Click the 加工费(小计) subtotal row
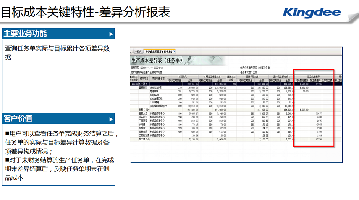This screenshot has width=359, height=200. 144,139
